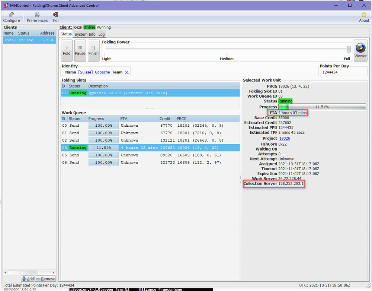Click the Assigned 2021-10-31T18:17:08Z value
This screenshot has width=372, height=291.
click(x=299, y=164)
